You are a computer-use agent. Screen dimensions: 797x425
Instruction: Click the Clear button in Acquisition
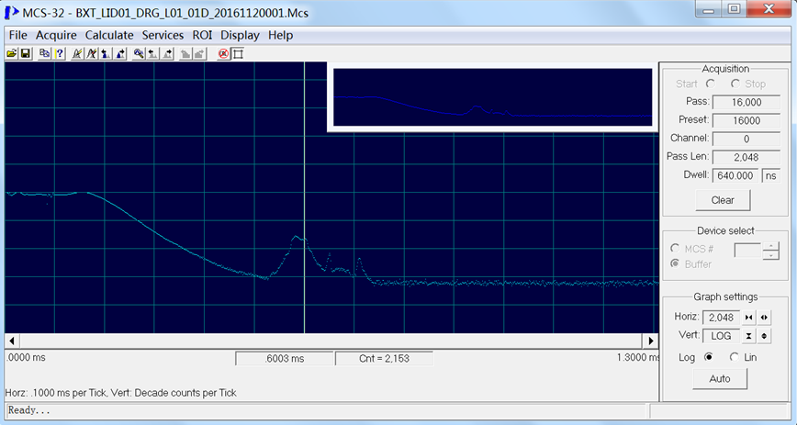(723, 200)
